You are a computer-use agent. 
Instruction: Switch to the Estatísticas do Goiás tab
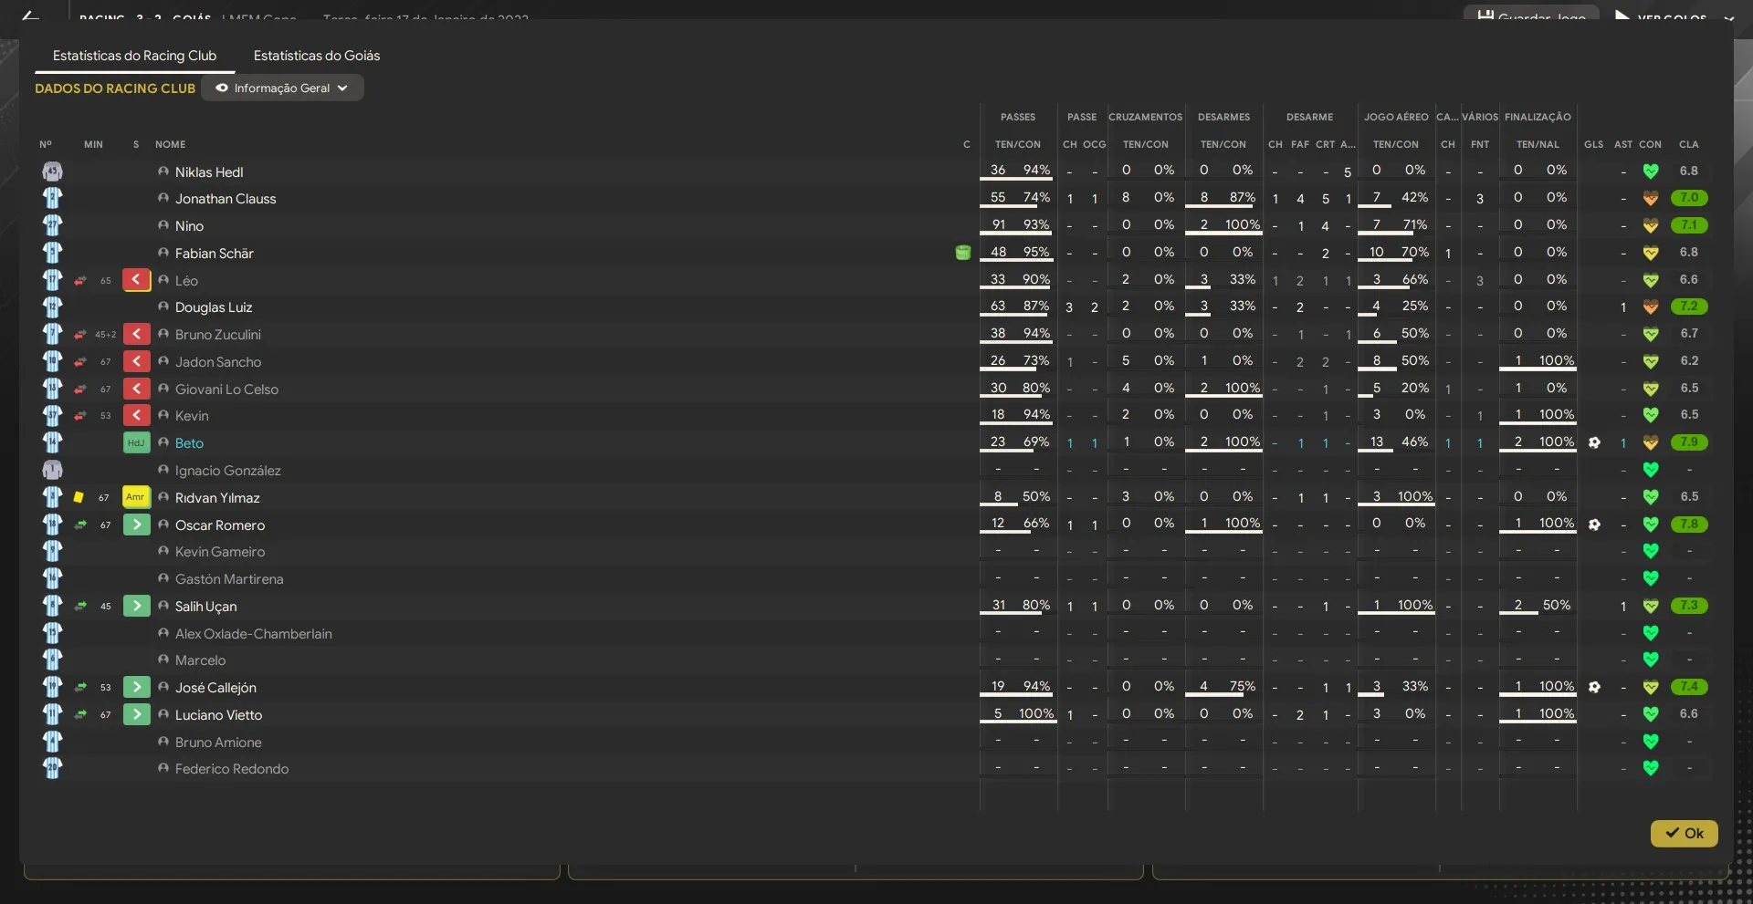[317, 56]
